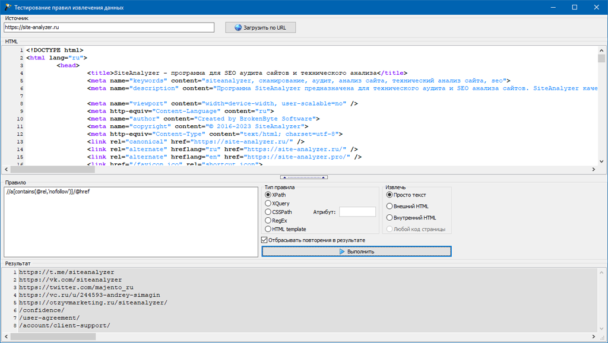Maximize the Тестирование правил window

tap(575, 7)
